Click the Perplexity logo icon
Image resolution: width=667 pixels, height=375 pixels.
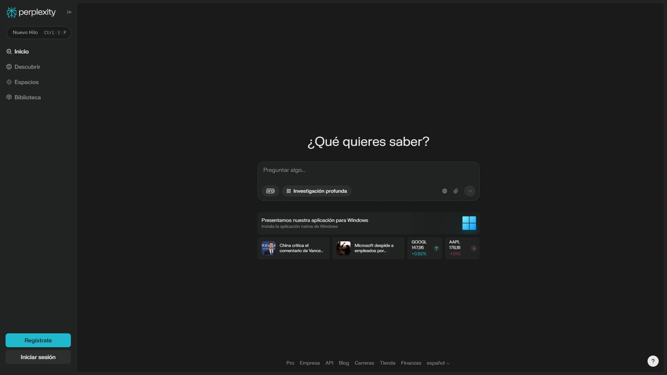pos(11,12)
